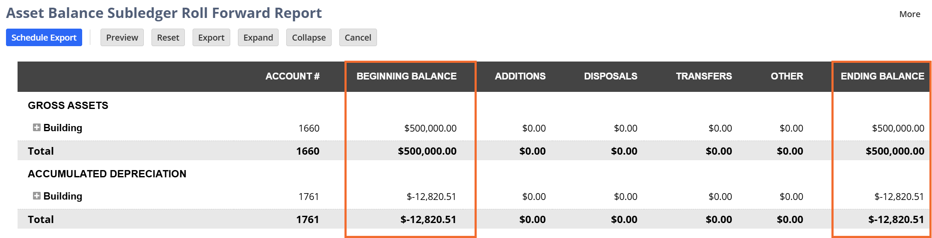
Task: Expand the Building row under Gross Assets
Action: 37,127
